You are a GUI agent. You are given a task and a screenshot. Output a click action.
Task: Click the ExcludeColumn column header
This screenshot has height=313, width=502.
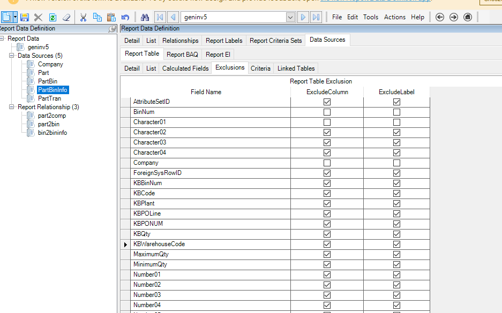[x=327, y=92]
